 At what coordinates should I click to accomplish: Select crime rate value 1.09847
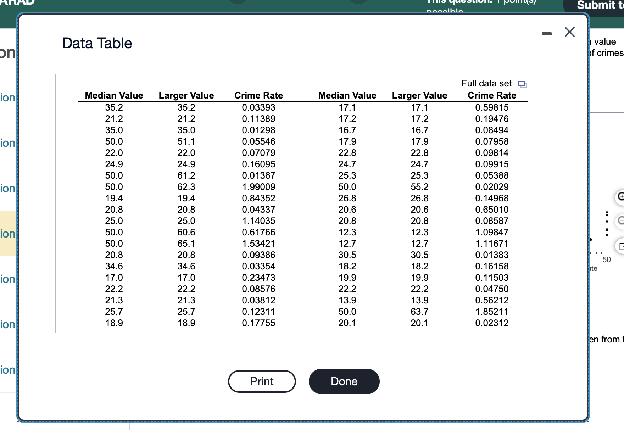point(492,232)
